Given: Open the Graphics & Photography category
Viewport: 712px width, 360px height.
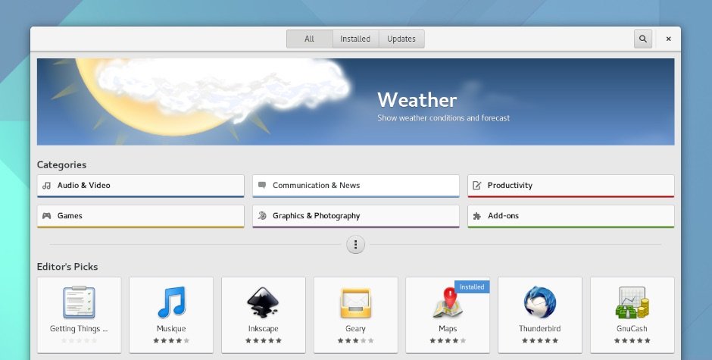Looking at the screenshot, I should pyautogui.click(x=355, y=216).
